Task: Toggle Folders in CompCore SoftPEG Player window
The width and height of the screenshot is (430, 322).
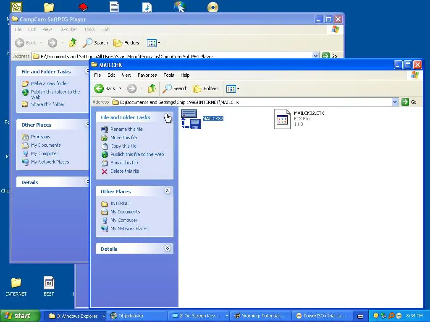Action: click(126, 43)
